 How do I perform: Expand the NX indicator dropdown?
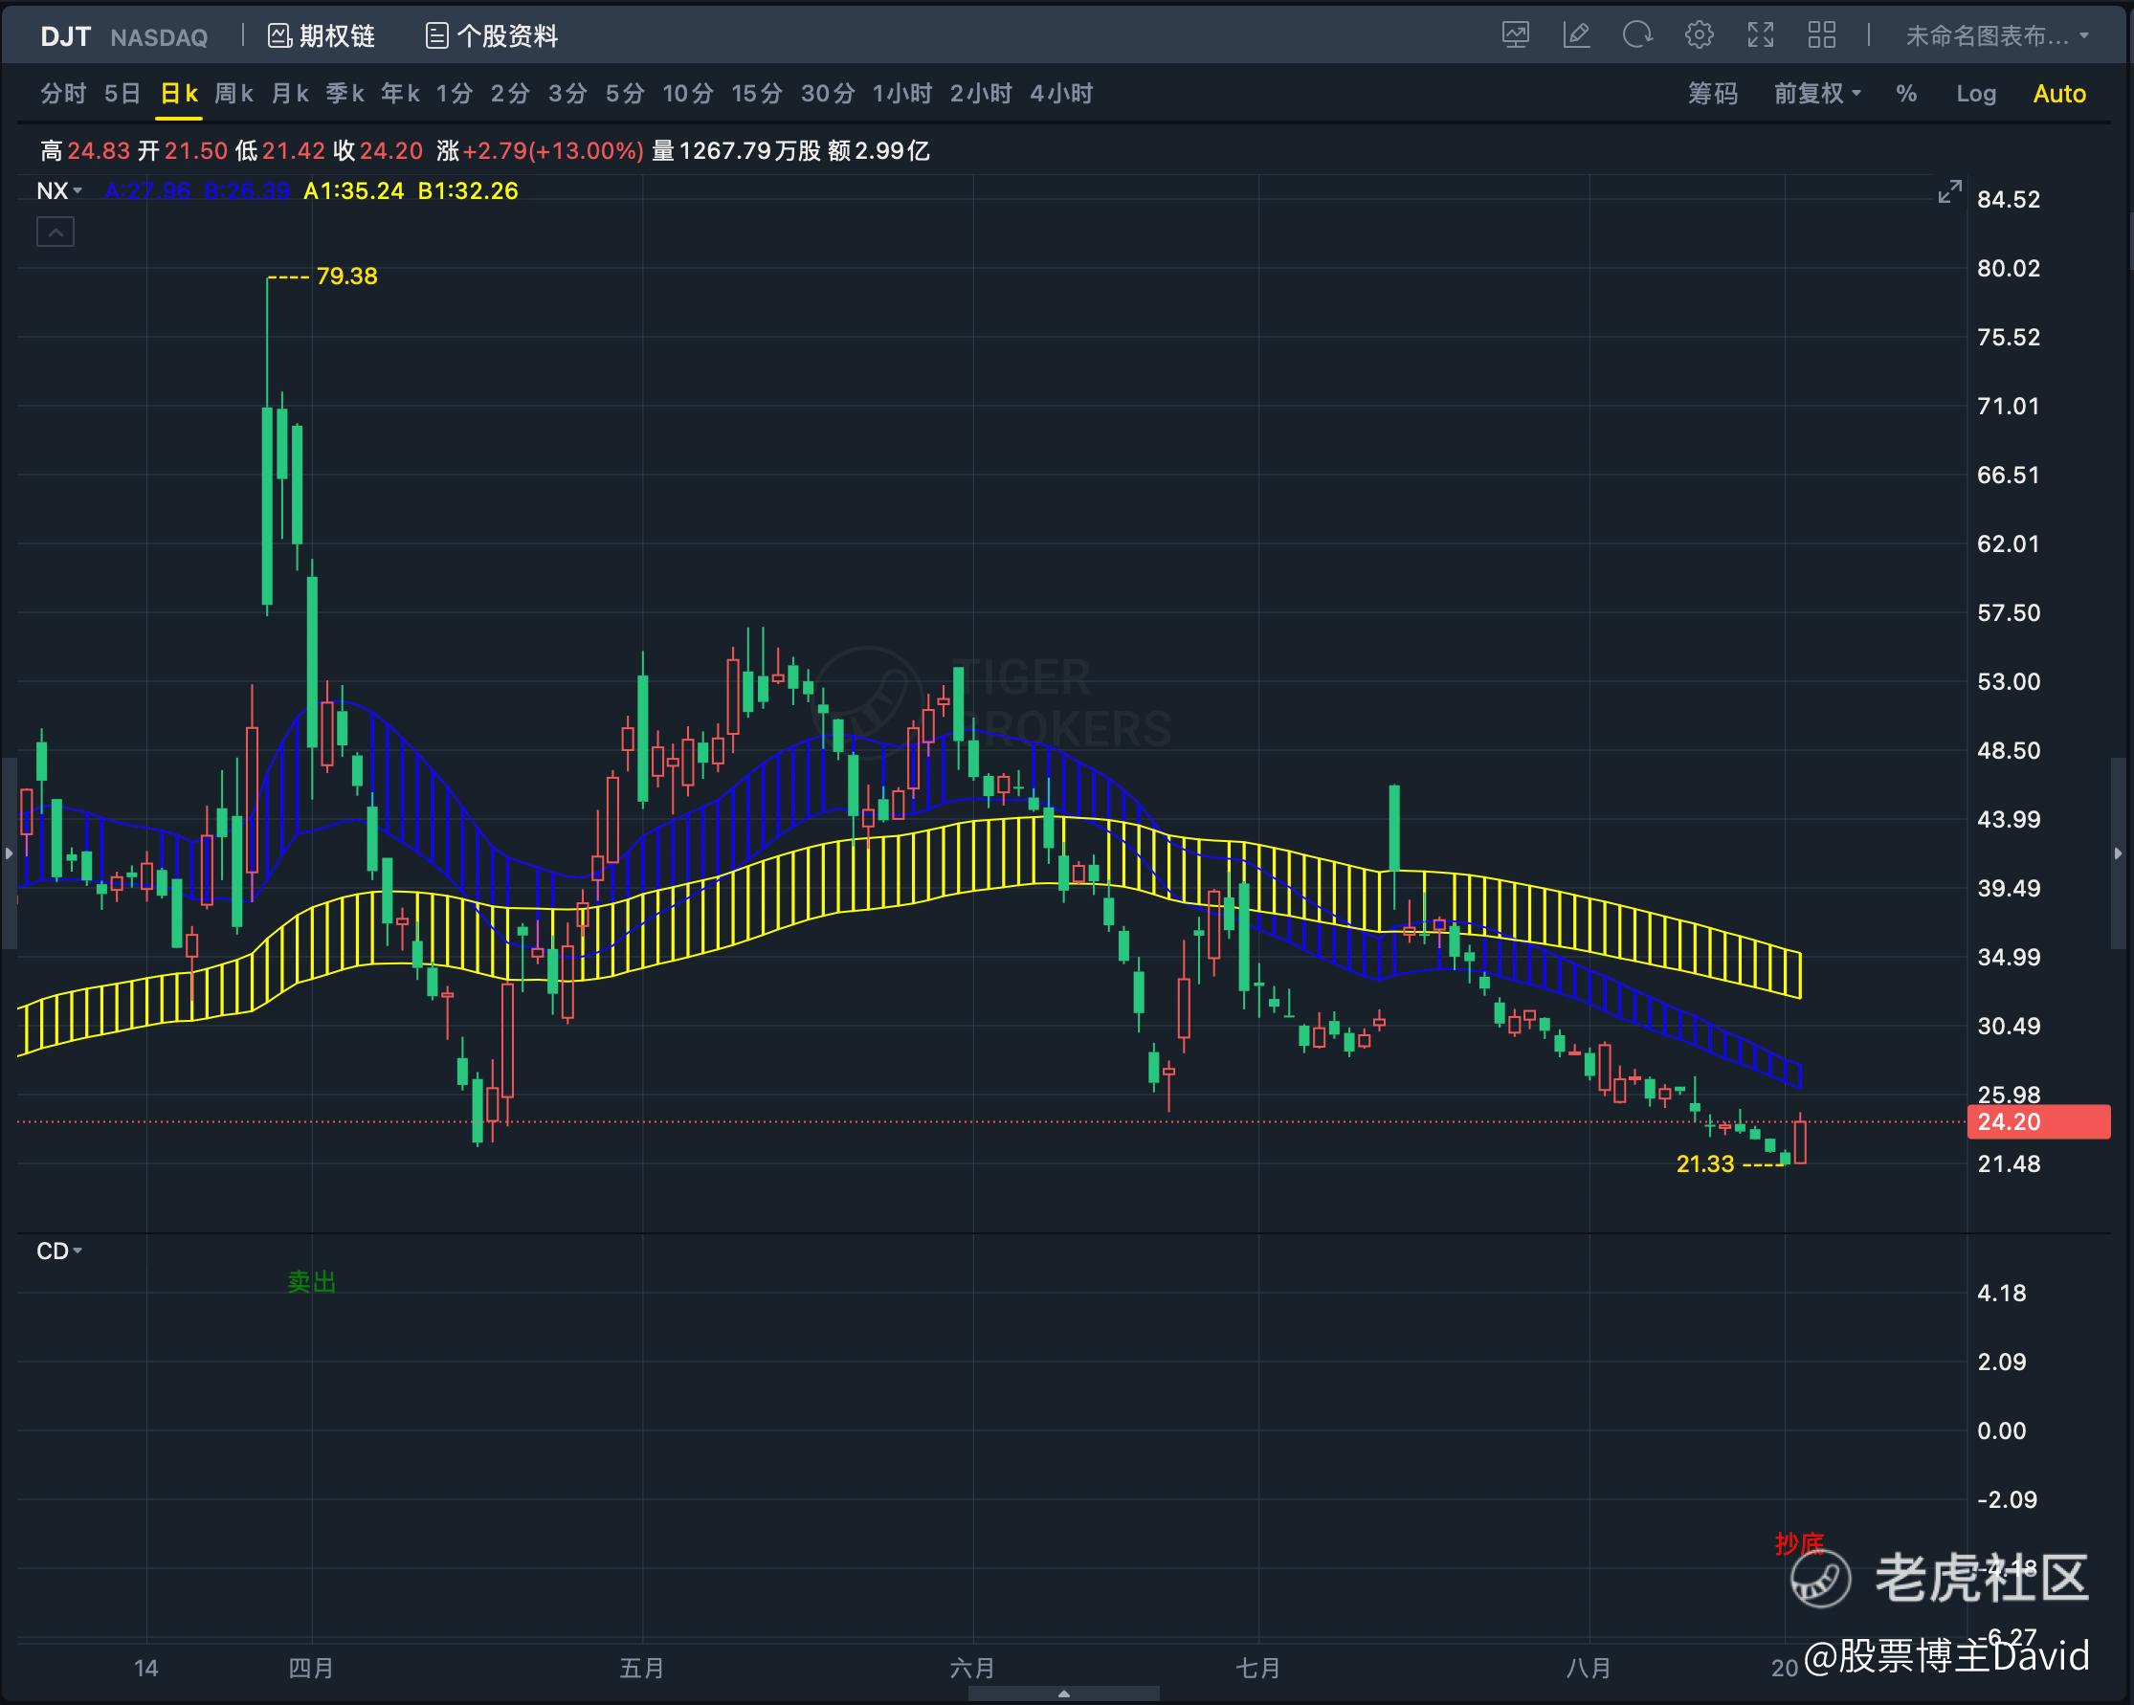pyautogui.click(x=59, y=191)
